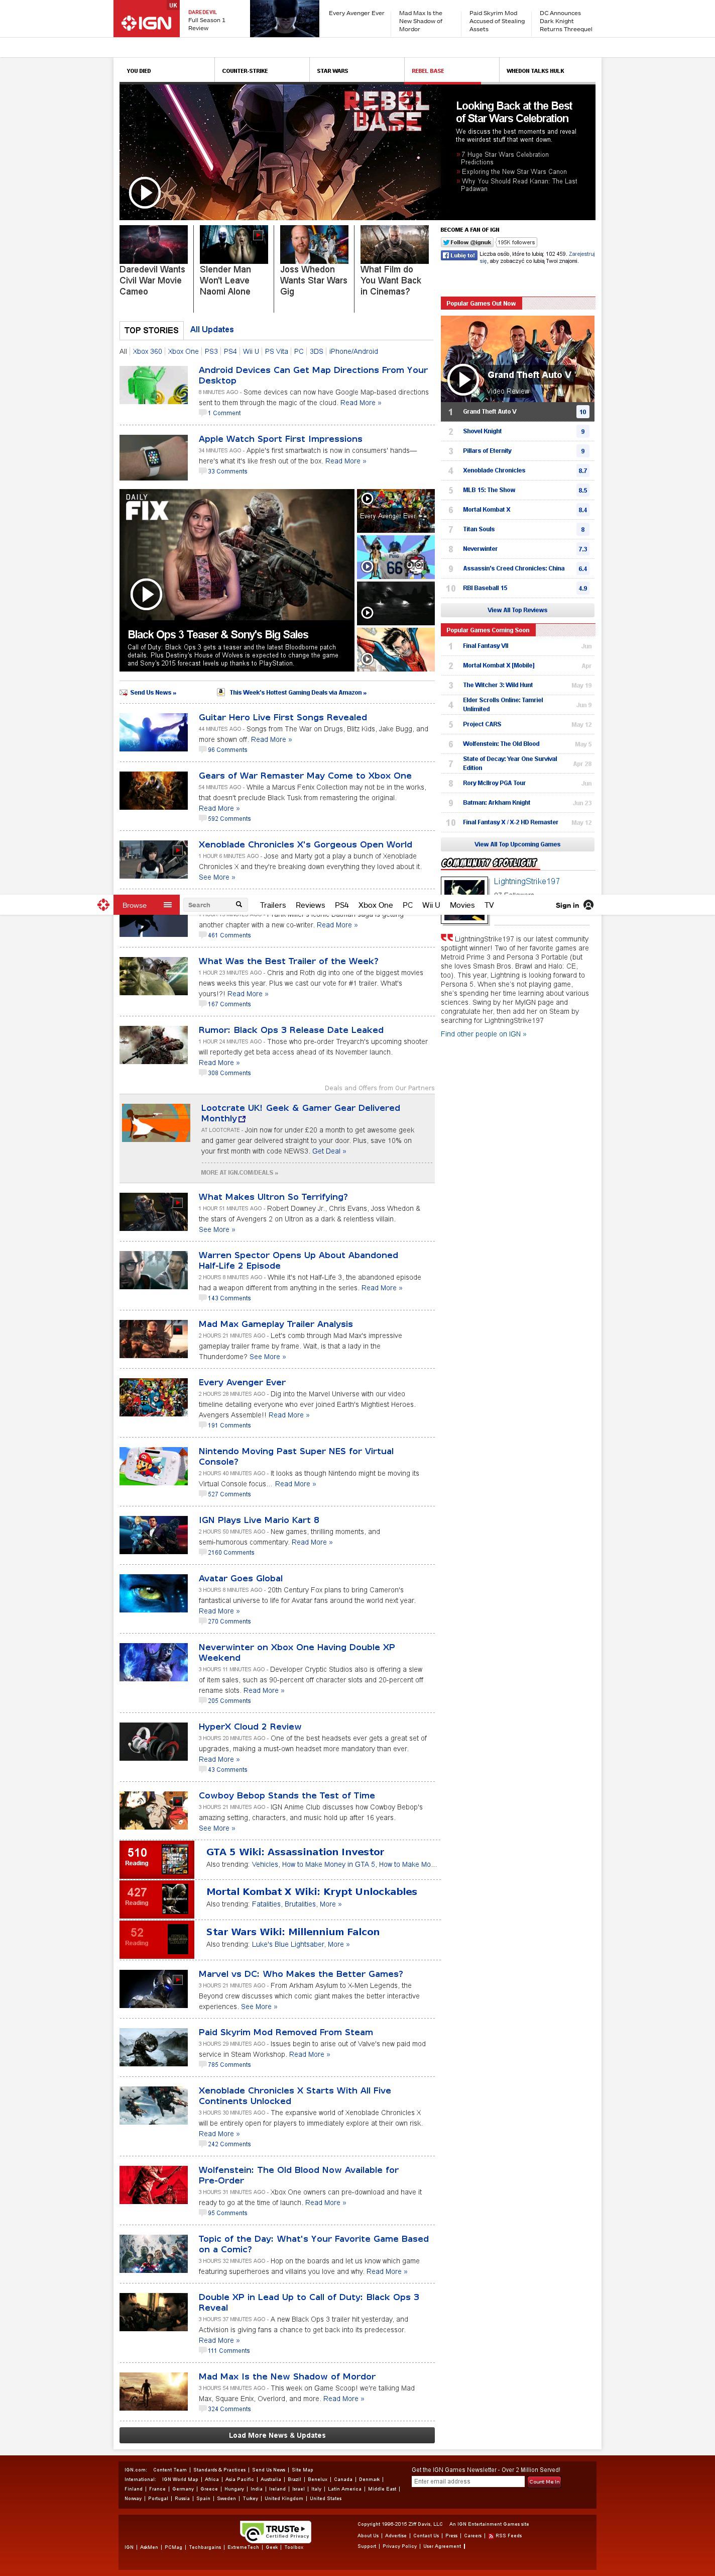Expand the Browse hamburger menu
This screenshot has width=715, height=2576.
[x=168, y=905]
